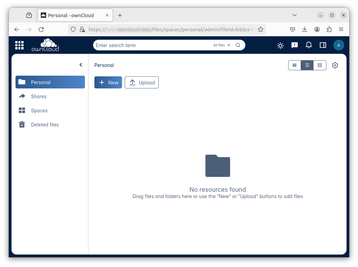Click the Upload button
This screenshot has width=358, height=267.
142,82
